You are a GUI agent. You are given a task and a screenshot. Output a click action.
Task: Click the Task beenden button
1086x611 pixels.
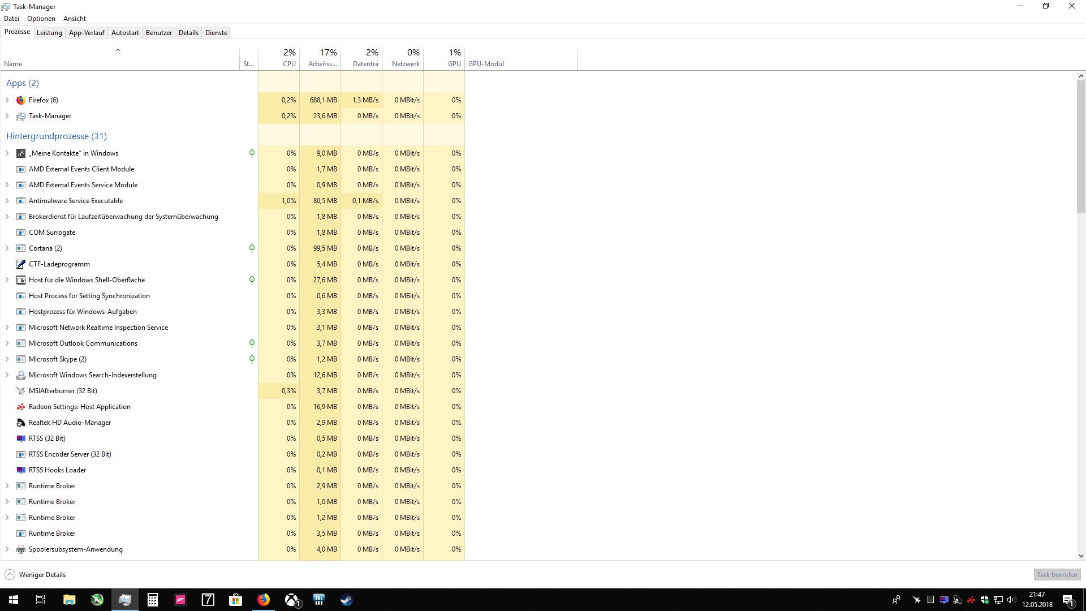coord(1057,575)
